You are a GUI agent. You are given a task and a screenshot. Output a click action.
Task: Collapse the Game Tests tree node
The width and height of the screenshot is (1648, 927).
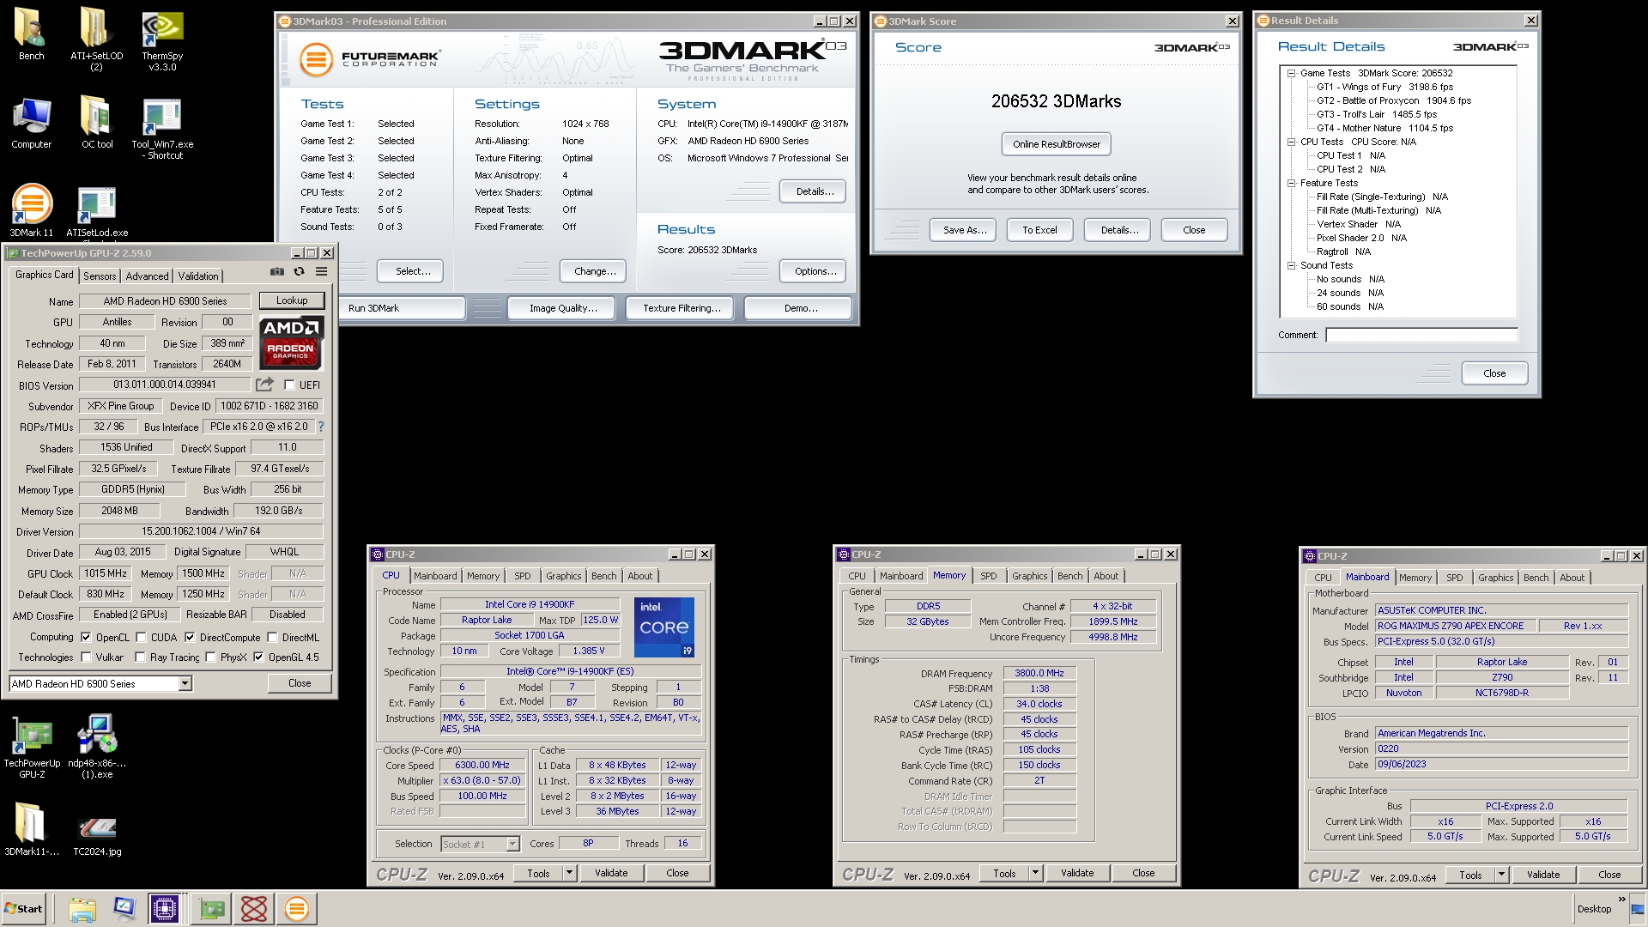[x=1291, y=73]
